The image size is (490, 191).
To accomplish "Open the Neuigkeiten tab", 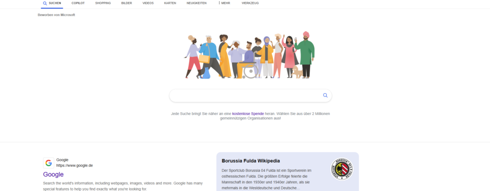I will pos(197,3).
